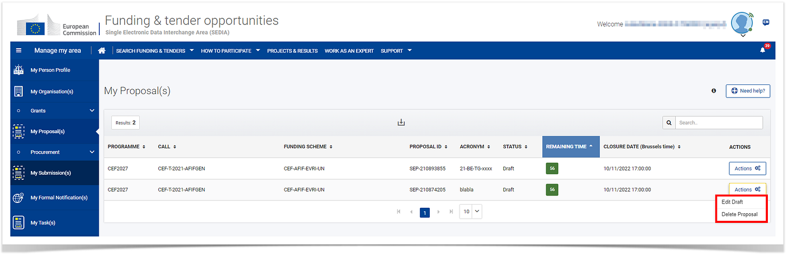Click the Results: 2 counter
The image size is (789, 256).
tap(125, 123)
